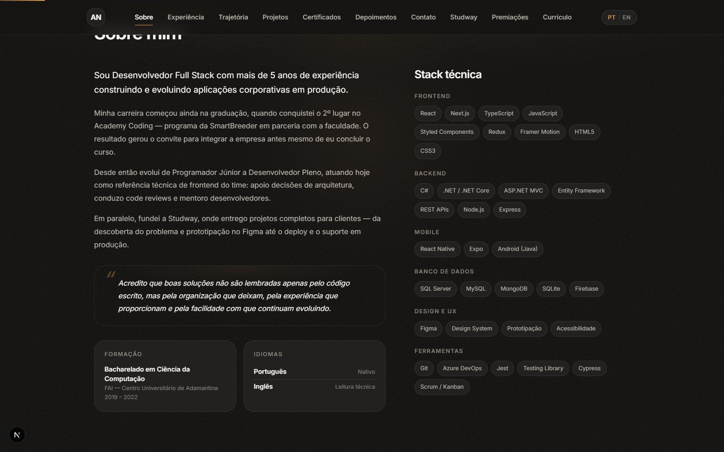Open the Currículo nav item
Viewport: 724px width, 452px height.
(557, 17)
